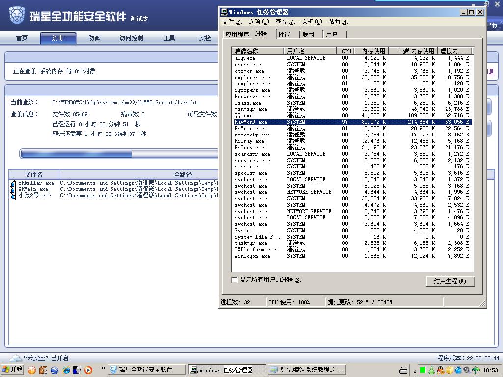Open the 关机(U) menu in Task Manager
This screenshot has width=503, height=377.
click(x=312, y=22)
